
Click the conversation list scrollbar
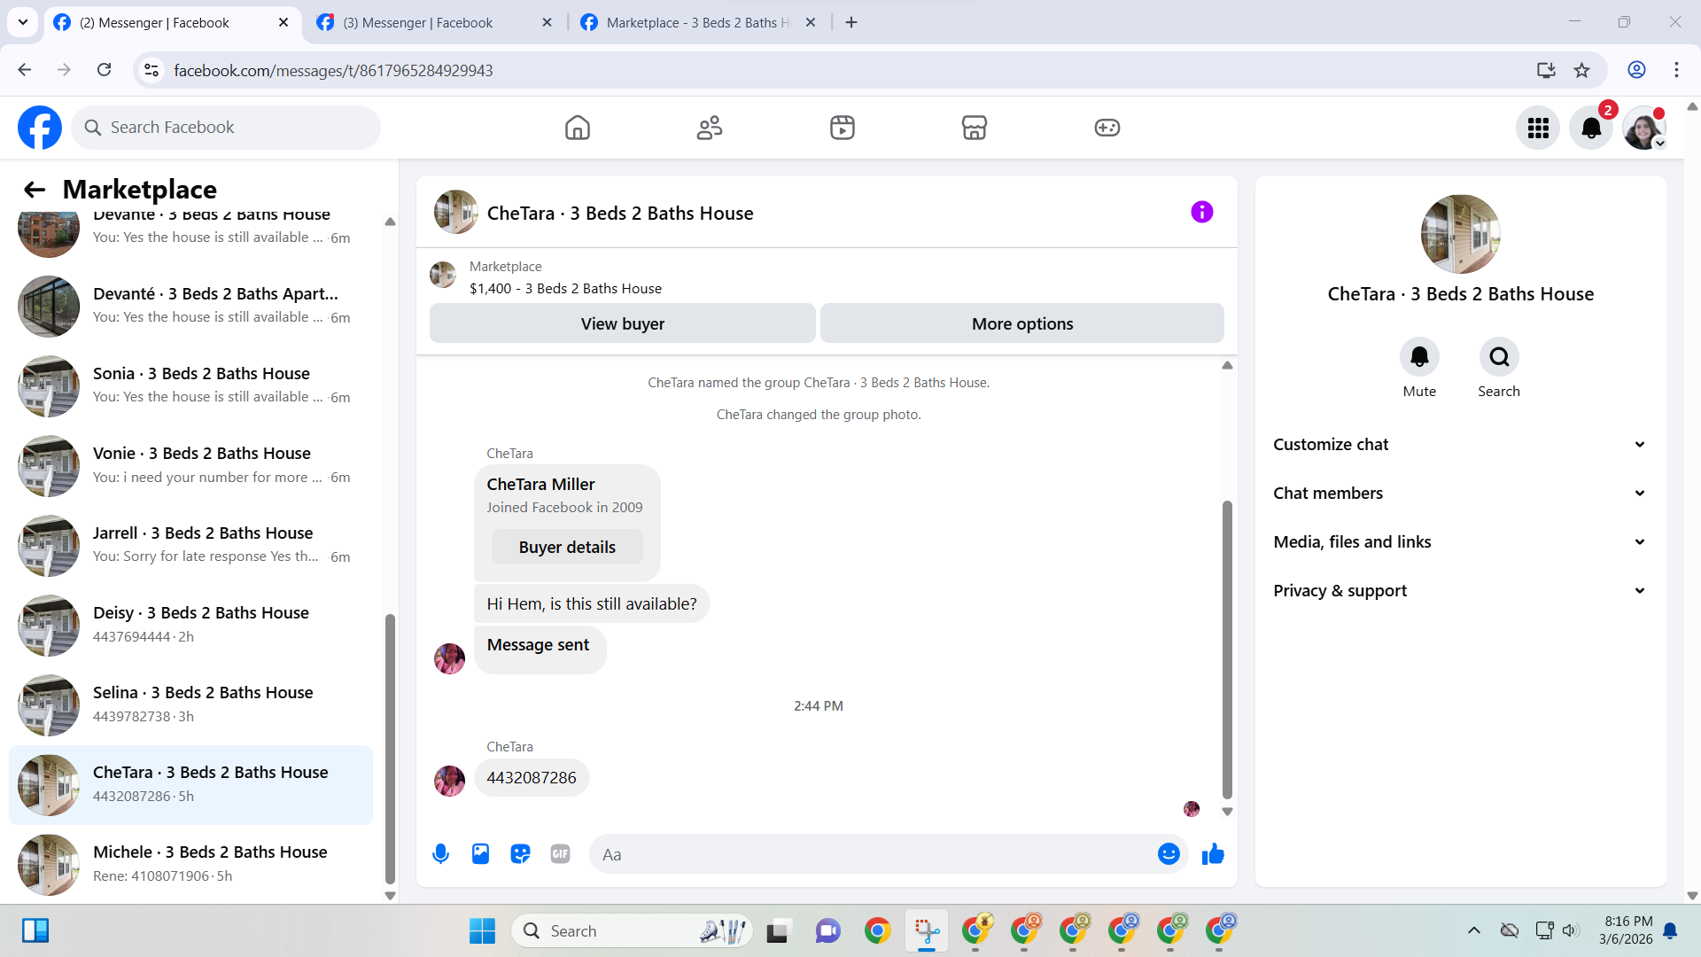tap(390, 749)
